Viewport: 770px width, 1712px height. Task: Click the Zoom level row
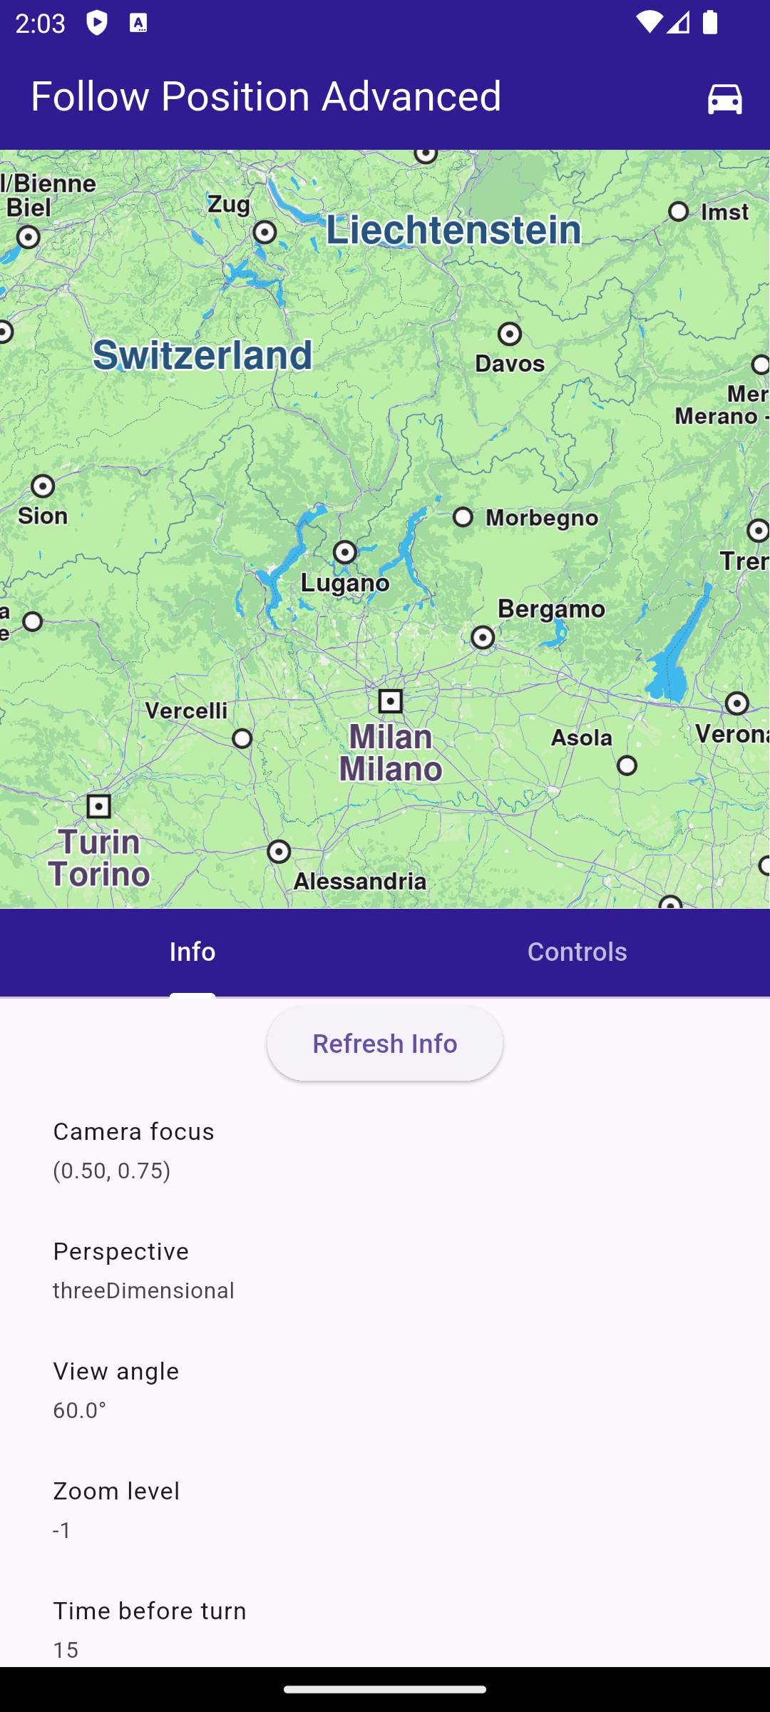point(385,1509)
